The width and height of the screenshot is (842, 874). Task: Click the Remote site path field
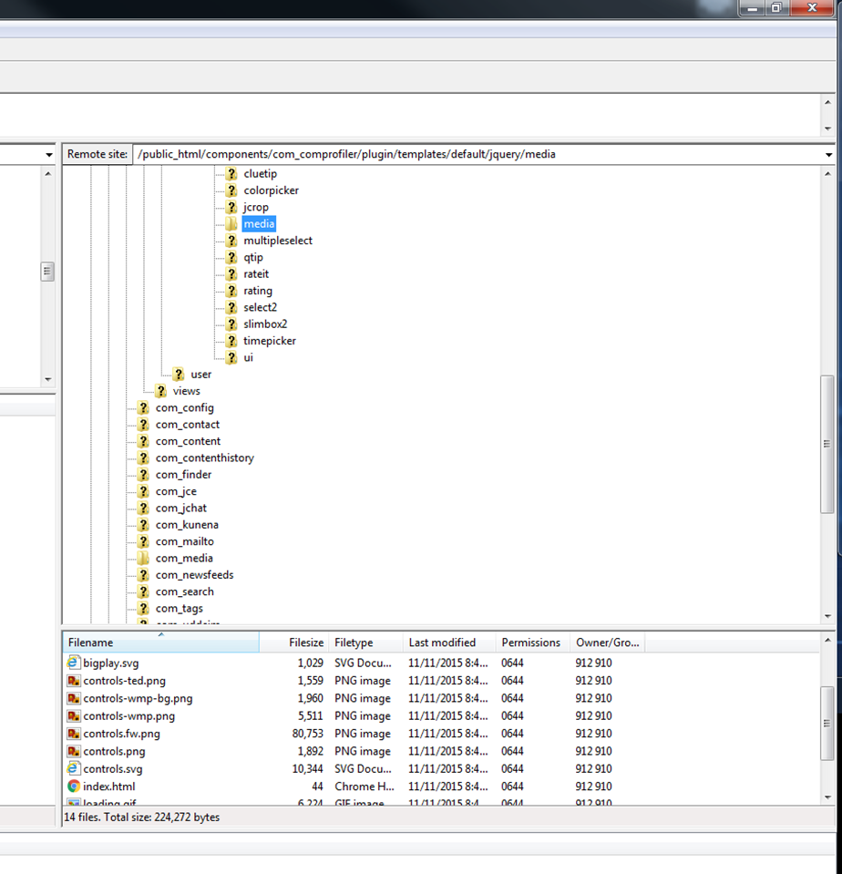pos(477,154)
